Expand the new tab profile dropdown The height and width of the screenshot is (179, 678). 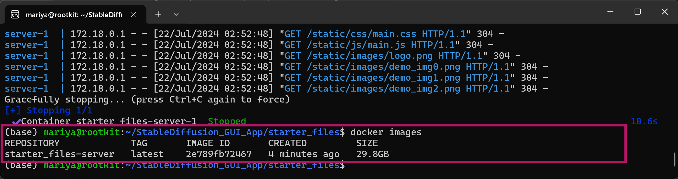point(176,14)
